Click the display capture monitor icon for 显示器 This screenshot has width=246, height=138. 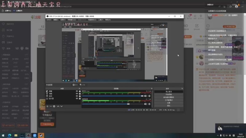47,98
